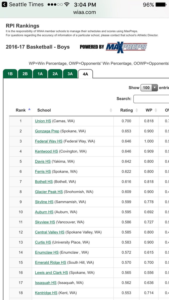This screenshot has width=169, height=300.
Task: Sort by Rating column arrows
Action: tap(137, 110)
